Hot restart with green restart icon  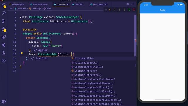(x=129, y=10)
